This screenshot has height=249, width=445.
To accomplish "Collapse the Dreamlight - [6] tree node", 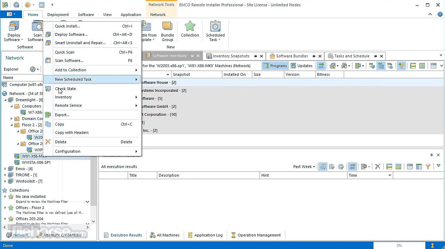I will (x=5, y=100).
